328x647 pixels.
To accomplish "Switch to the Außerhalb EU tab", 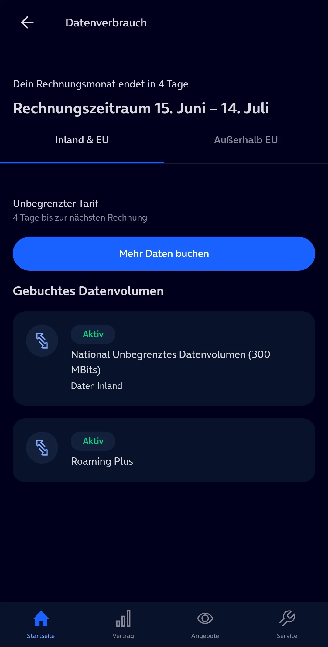I will pyautogui.click(x=246, y=140).
